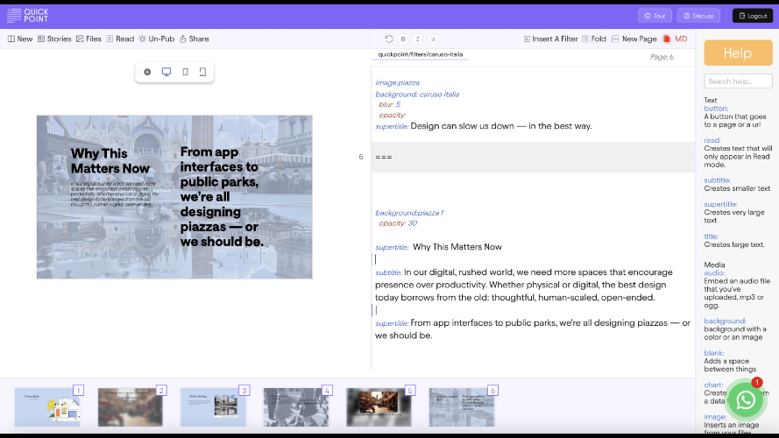The image size is (779, 438).
Task: Open the WhatsApp chat bubble
Action: [746, 400]
